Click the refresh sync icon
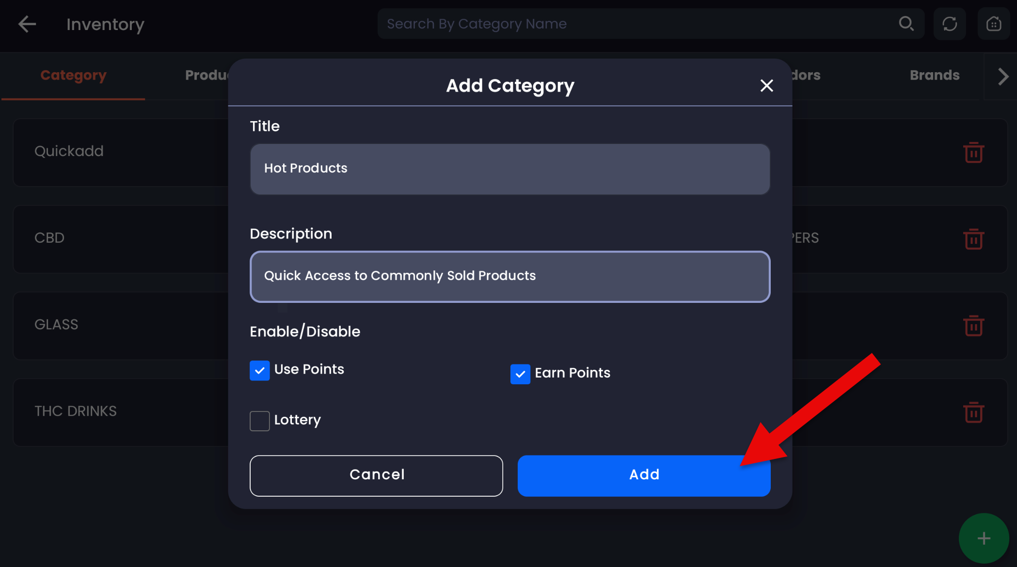The height and width of the screenshot is (567, 1017). pos(950,24)
